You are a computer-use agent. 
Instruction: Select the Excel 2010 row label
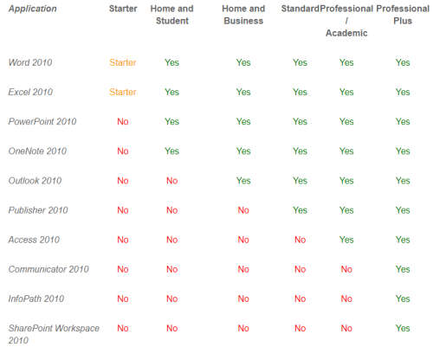[30, 92]
